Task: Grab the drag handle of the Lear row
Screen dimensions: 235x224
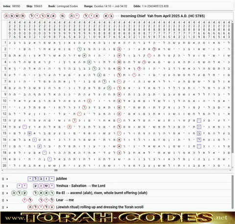Action: click(x=3, y=200)
